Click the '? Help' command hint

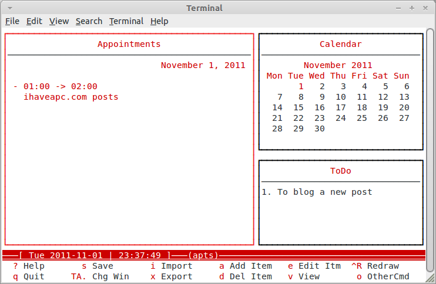tap(29, 266)
